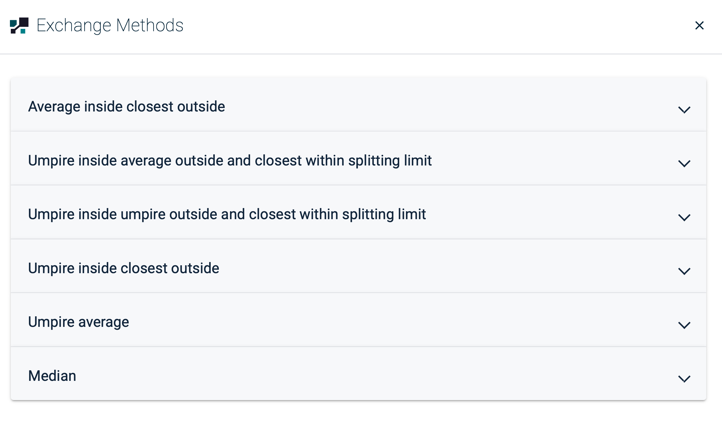This screenshot has height=422, width=722.
Task: Open Umpire inside umpire outside and closest label
Action: pos(227,214)
